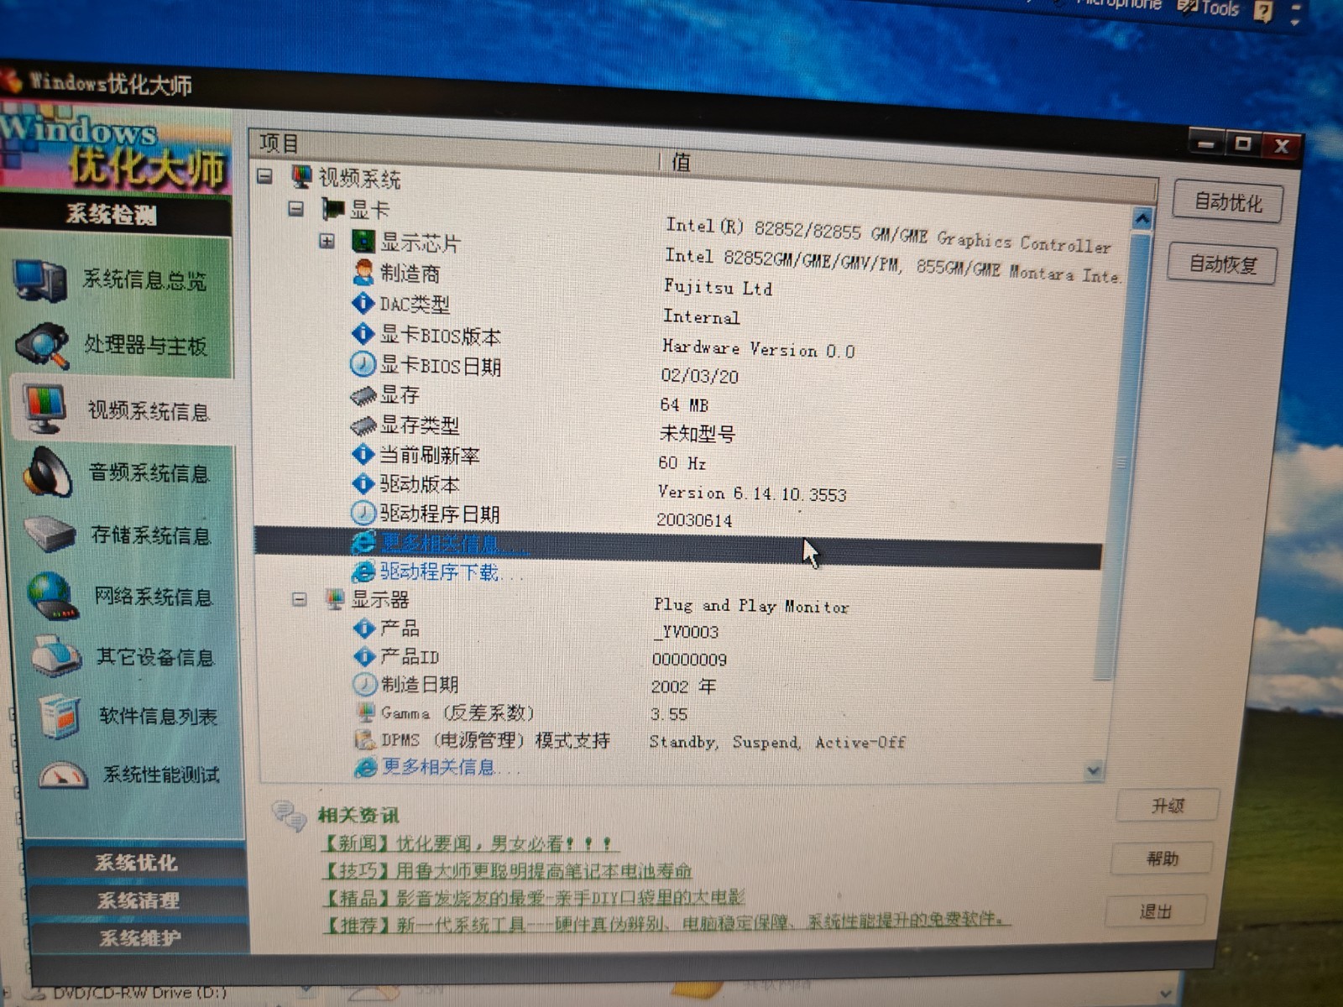Open link 影音发烧友的最爱

click(535, 897)
